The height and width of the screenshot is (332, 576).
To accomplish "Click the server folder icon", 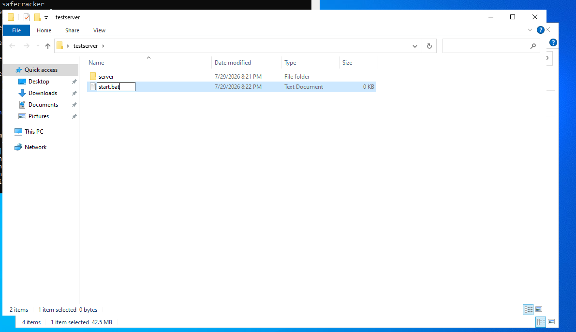I will tap(92, 76).
